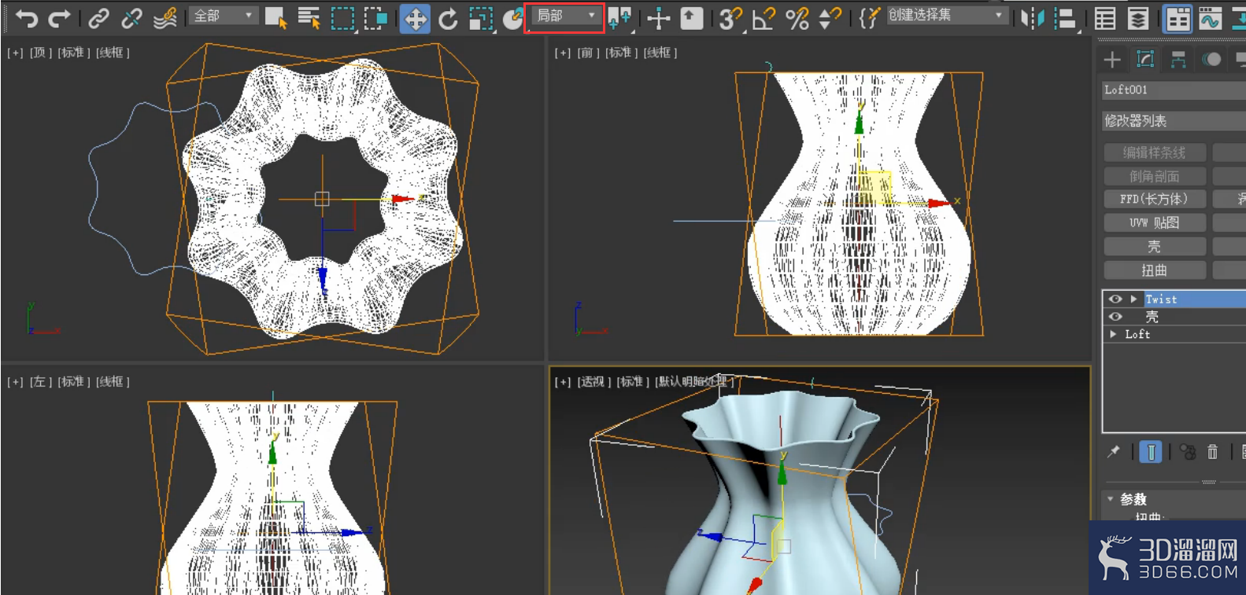Click the 倒角剖面 modifier button
This screenshot has width=1246, height=595.
[1155, 176]
